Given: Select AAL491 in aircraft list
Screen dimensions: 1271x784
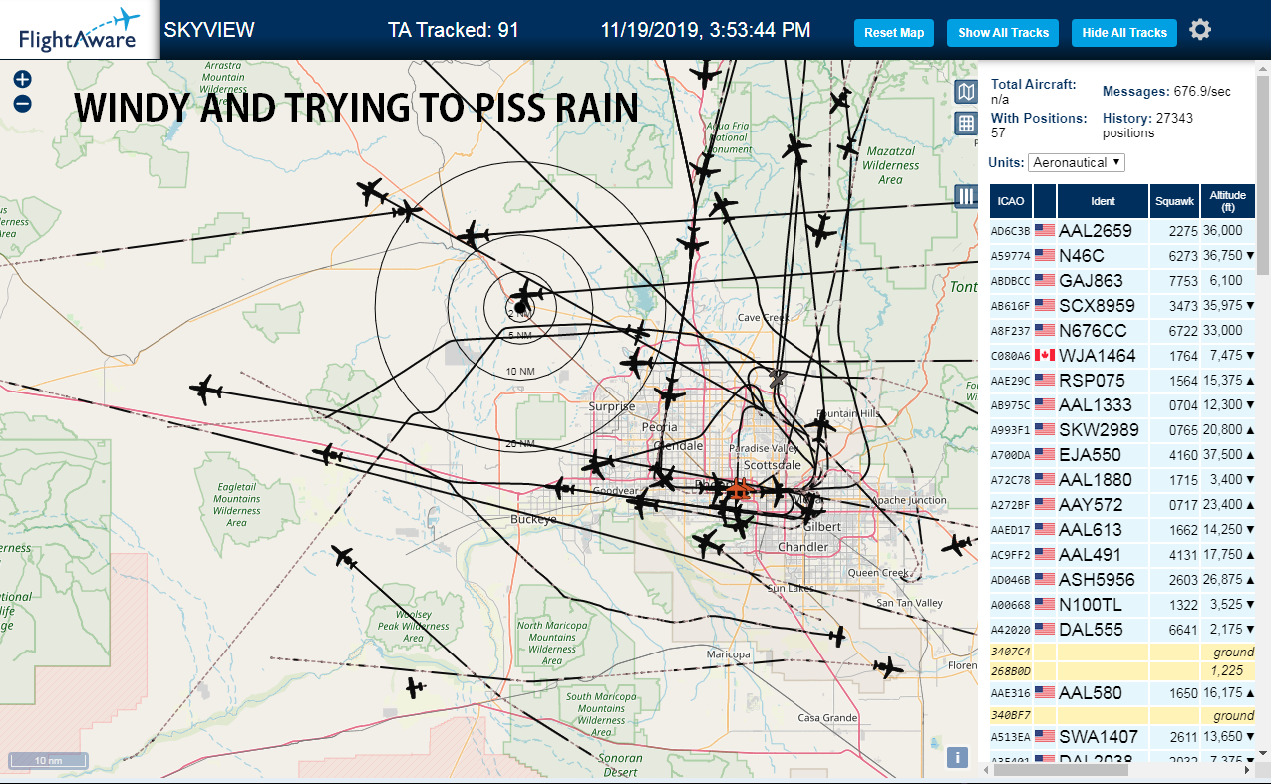Looking at the screenshot, I should click(x=1122, y=554).
